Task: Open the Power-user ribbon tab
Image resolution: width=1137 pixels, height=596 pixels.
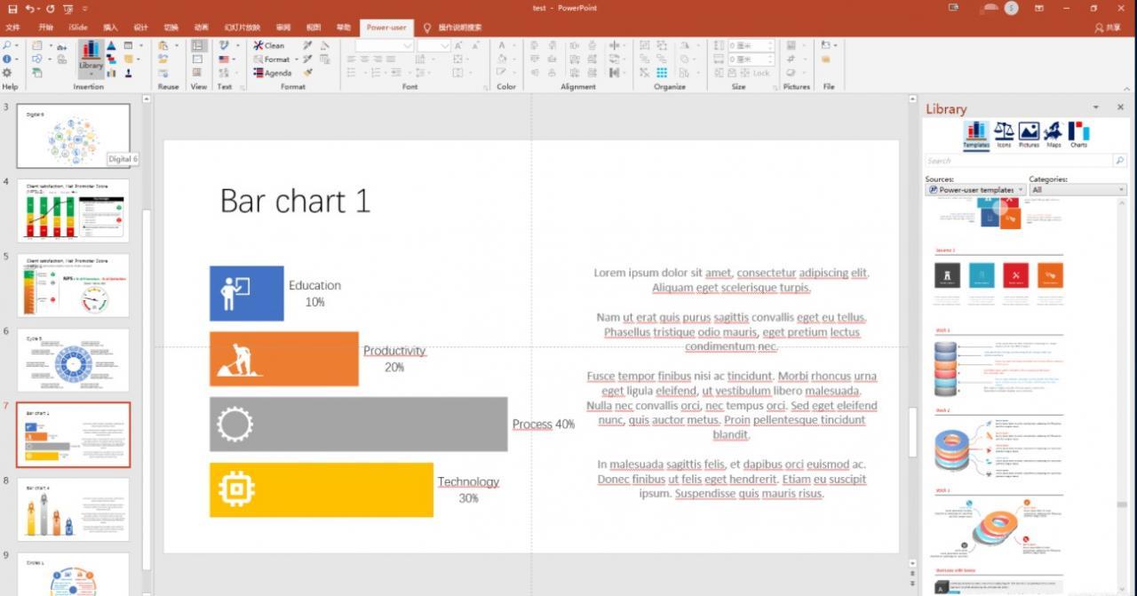Action: (x=386, y=28)
